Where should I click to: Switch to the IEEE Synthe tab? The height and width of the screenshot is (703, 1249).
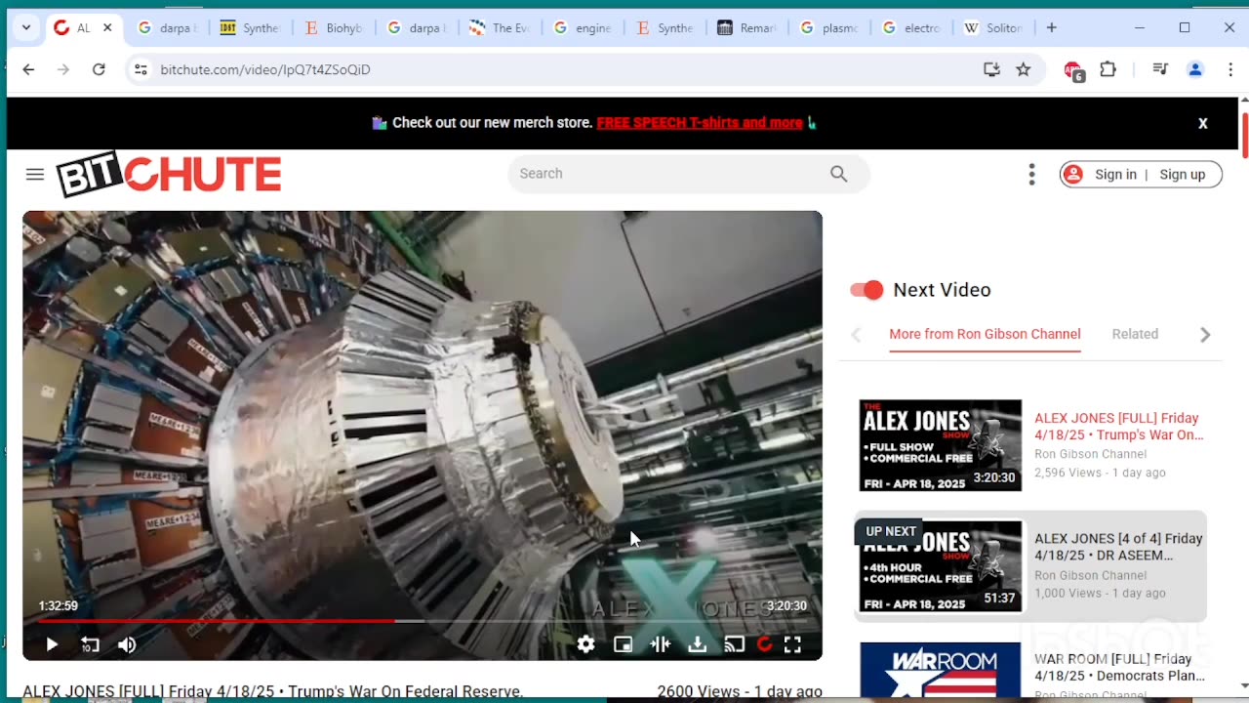(x=251, y=27)
